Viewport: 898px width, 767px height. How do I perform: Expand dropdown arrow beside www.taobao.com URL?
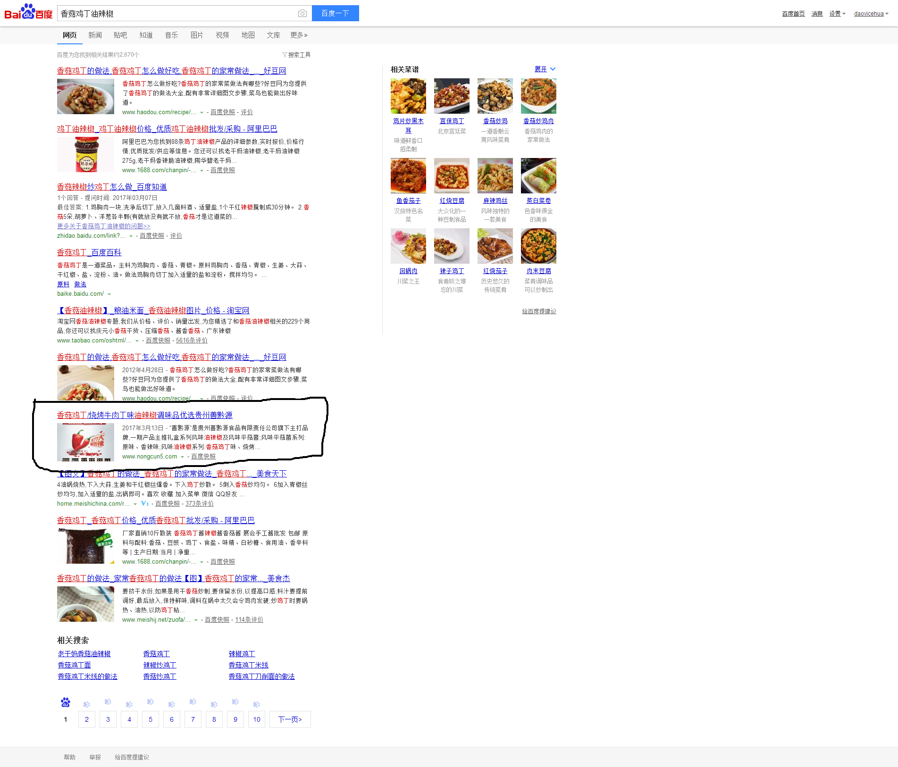coord(137,341)
